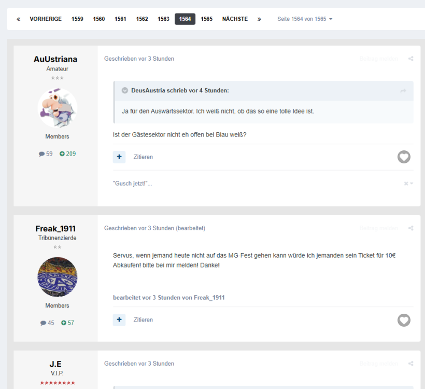Image resolution: width=425 pixels, height=389 pixels.
Task: Click Zitieren on AuUstriana's post
Action: [x=143, y=157]
